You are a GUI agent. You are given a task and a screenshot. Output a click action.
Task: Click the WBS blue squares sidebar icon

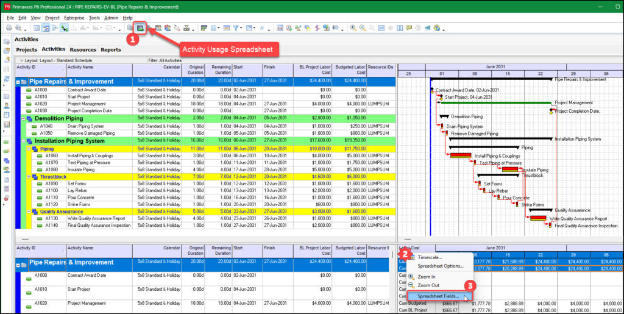pyautogui.click(x=6, y=160)
